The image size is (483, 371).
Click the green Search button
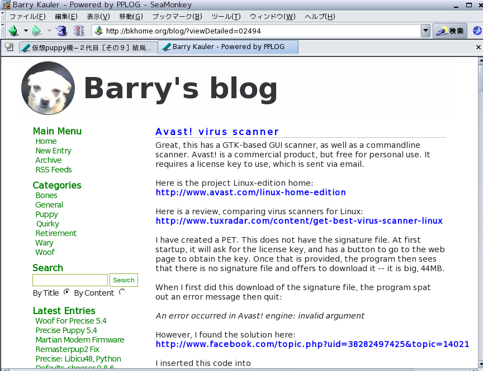[x=124, y=280]
